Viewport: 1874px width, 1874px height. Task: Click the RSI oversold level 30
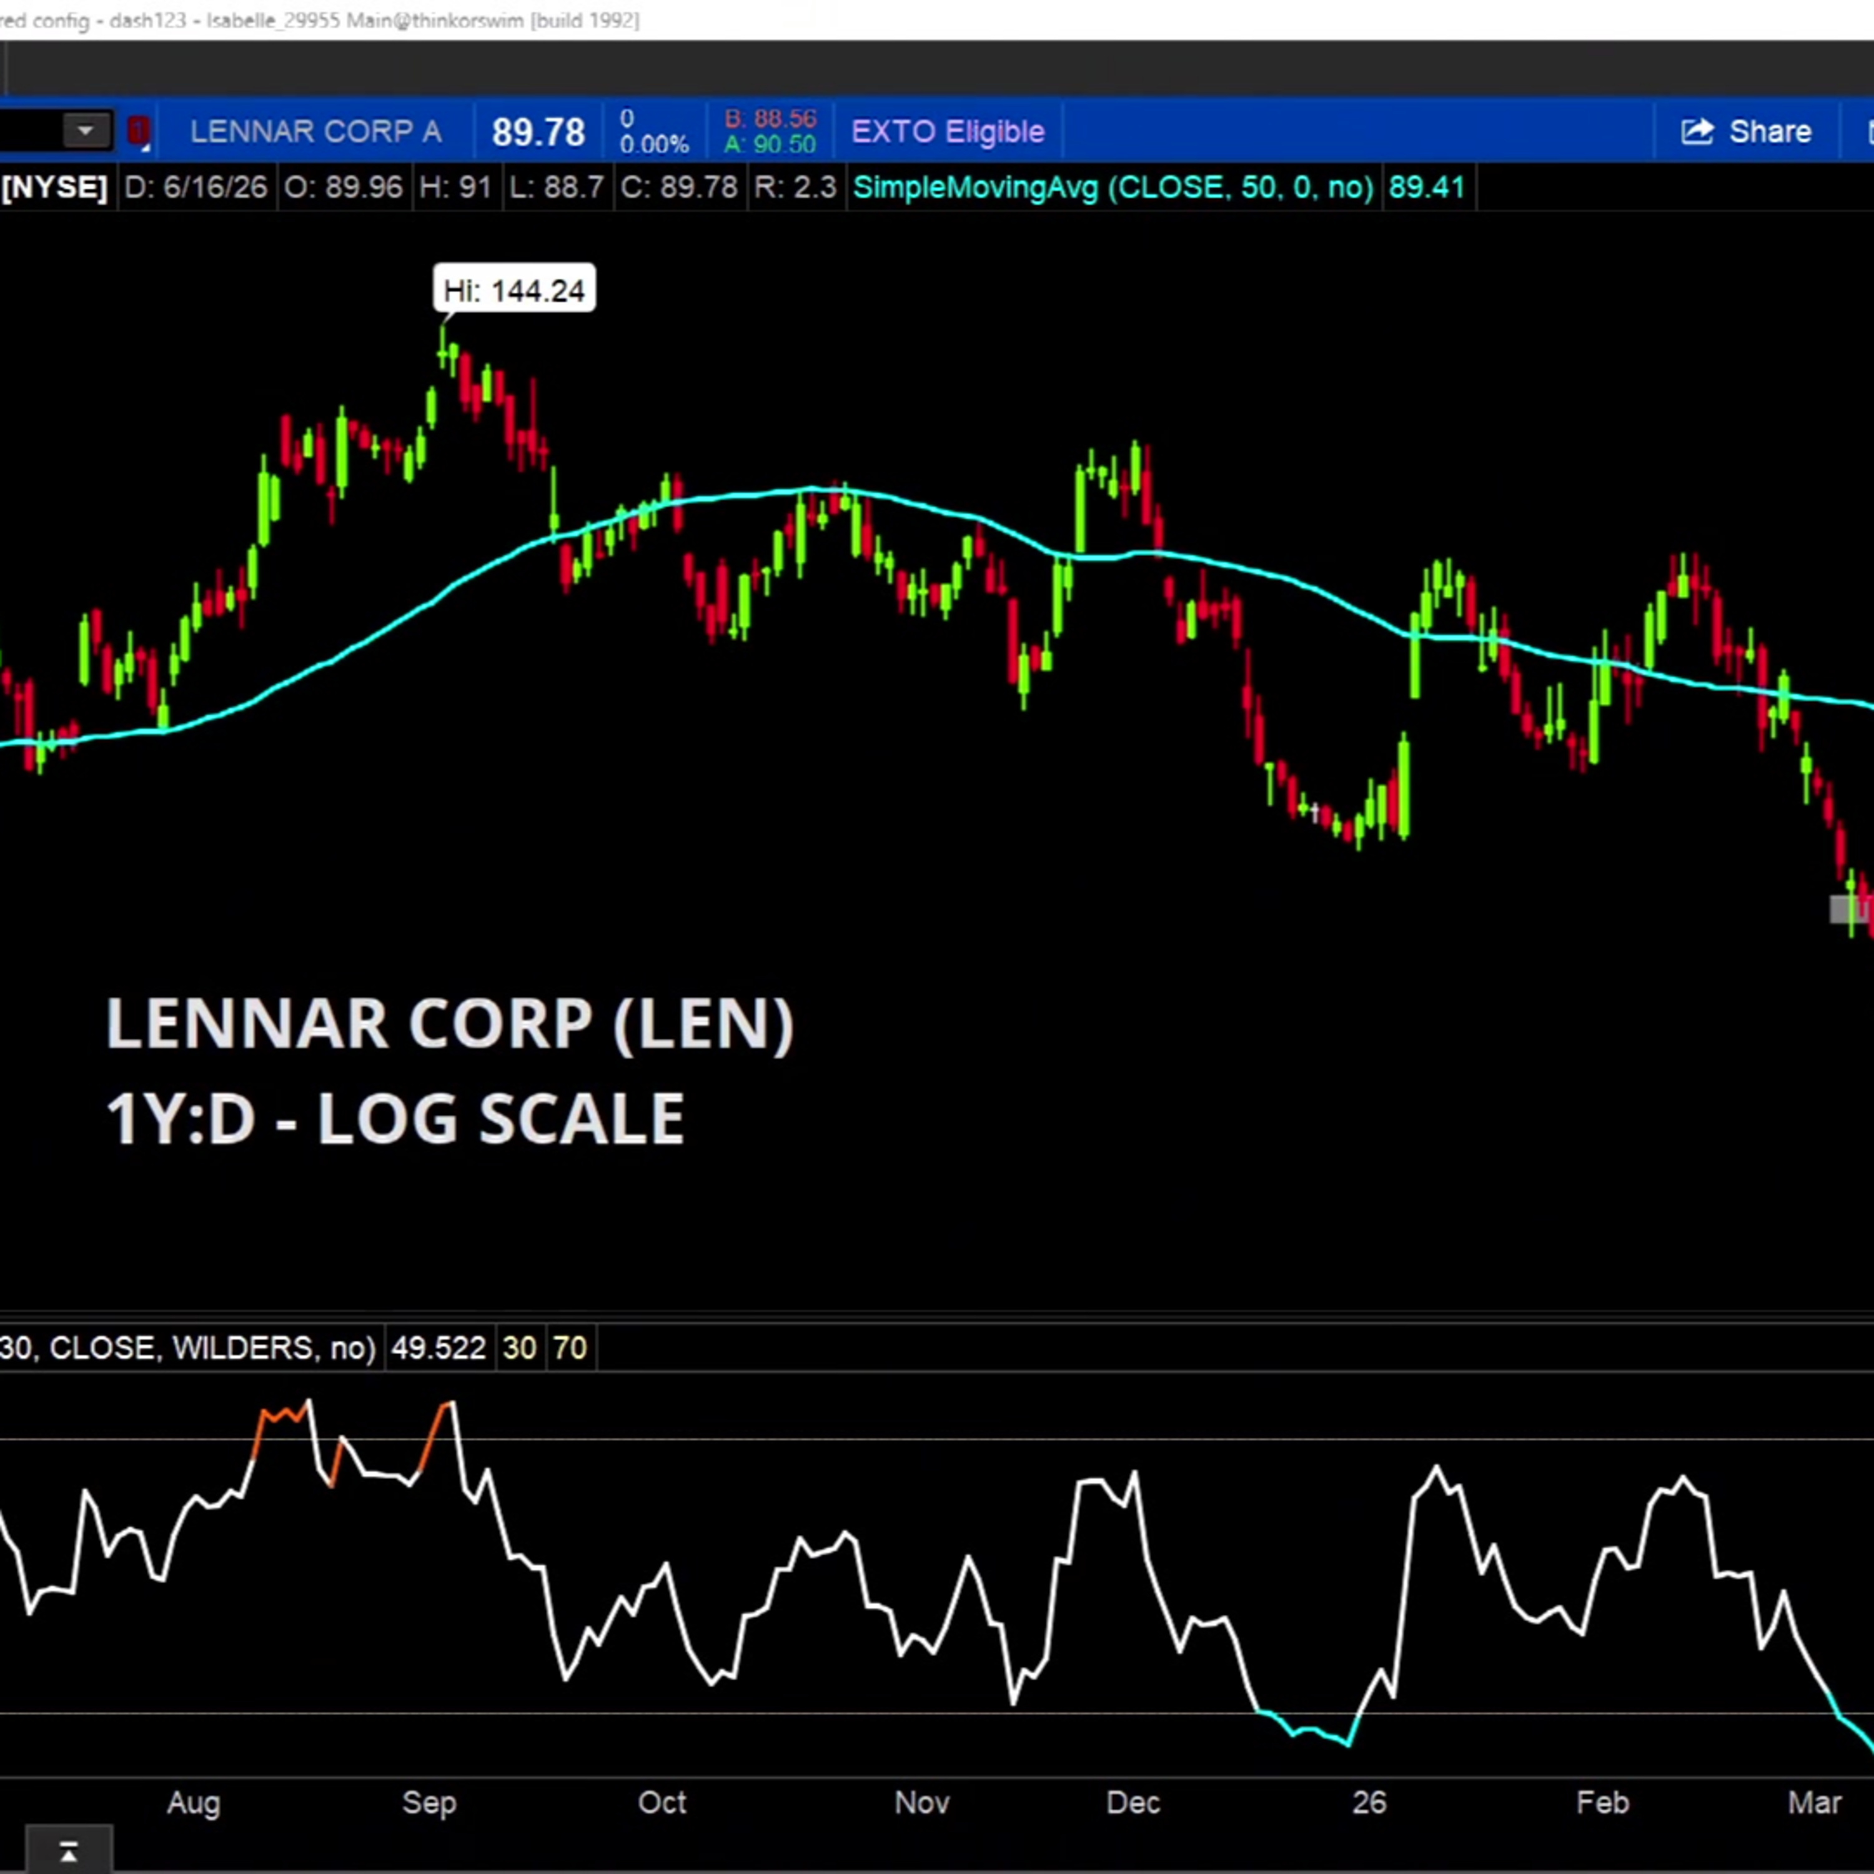520,1347
